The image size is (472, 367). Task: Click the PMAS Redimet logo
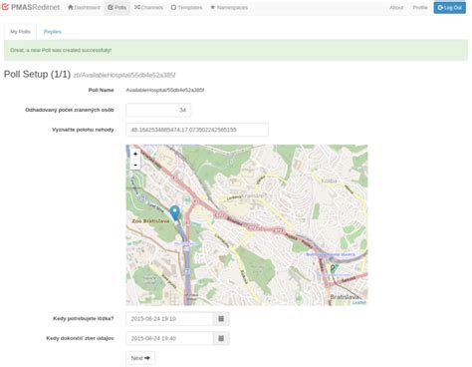[x=31, y=7]
